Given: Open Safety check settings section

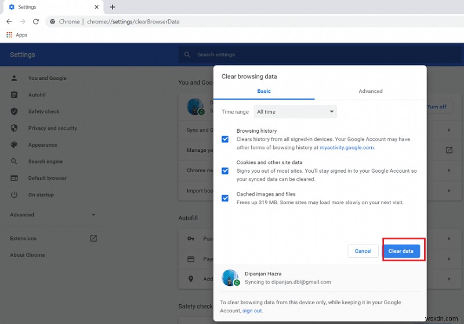Looking at the screenshot, I should coord(44,111).
